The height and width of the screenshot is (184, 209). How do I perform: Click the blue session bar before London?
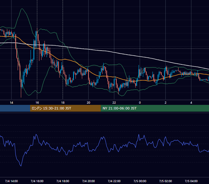coord(15,108)
